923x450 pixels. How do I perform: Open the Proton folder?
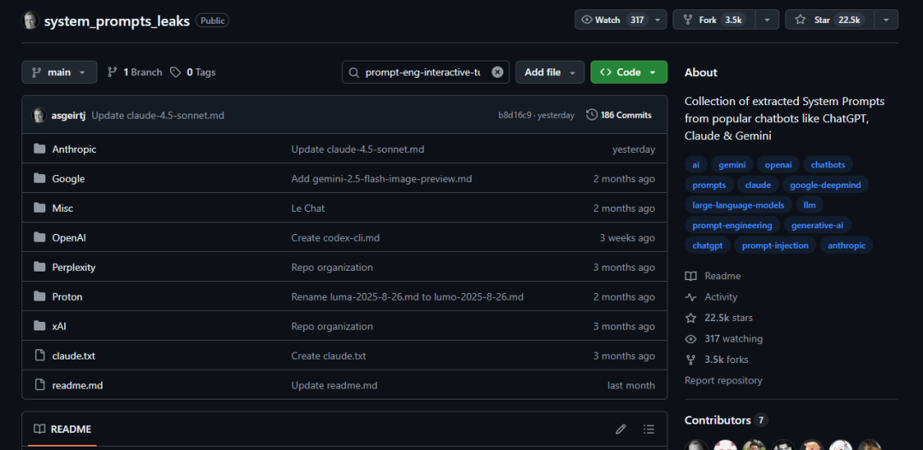68,296
